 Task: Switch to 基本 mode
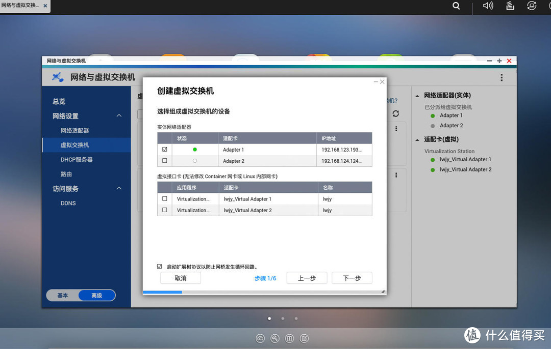[x=63, y=296]
